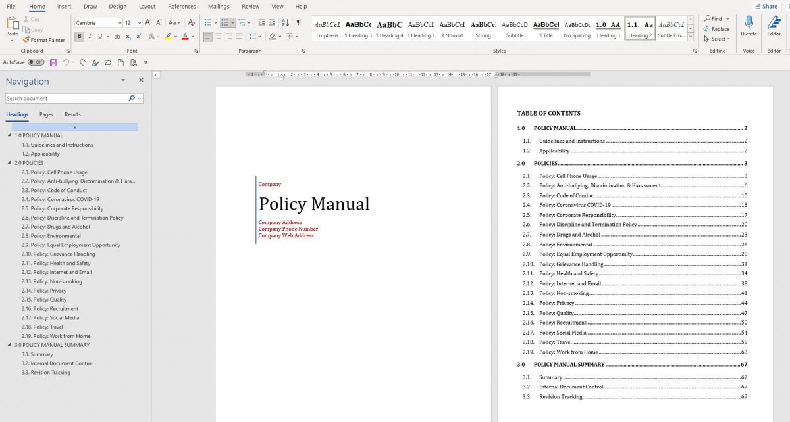The width and height of the screenshot is (790, 422).
Task: Click the Multilevel List icon
Action: pyautogui.click(x=243, y=23)
